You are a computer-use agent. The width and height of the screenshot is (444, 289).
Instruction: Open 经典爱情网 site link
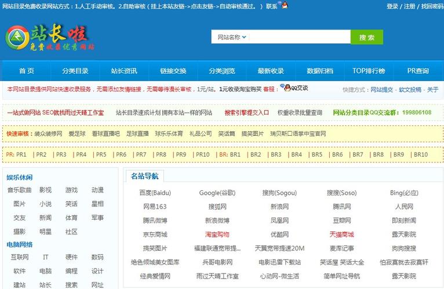pyautogui.click(x=155, y=276)
